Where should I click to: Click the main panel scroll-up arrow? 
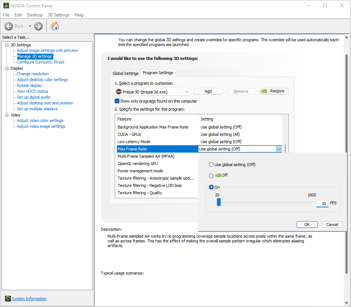[x=347, y=37]
